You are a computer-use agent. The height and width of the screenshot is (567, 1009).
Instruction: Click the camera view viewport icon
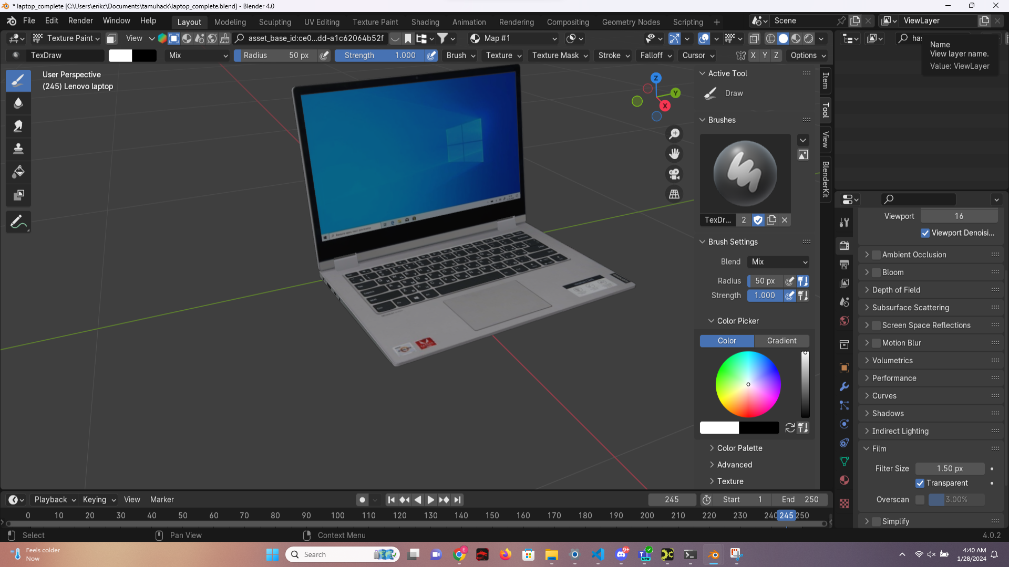point(674,174)
